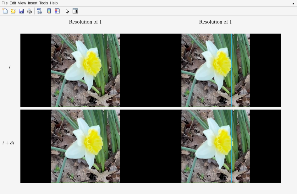Select the top-left daffodil image at time t

85,70
